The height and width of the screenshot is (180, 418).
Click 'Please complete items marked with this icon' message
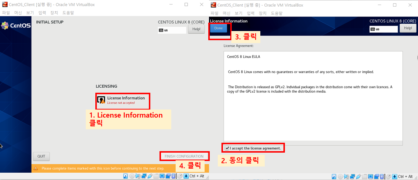point(103,168)
